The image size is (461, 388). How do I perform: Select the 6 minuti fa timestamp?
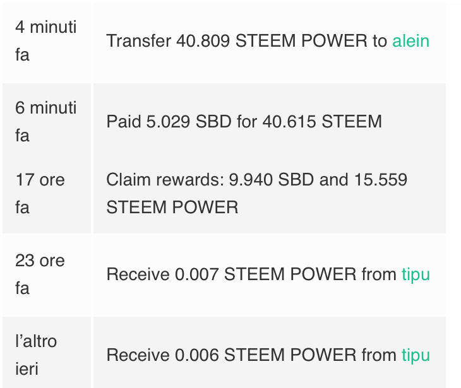point(46,121)
